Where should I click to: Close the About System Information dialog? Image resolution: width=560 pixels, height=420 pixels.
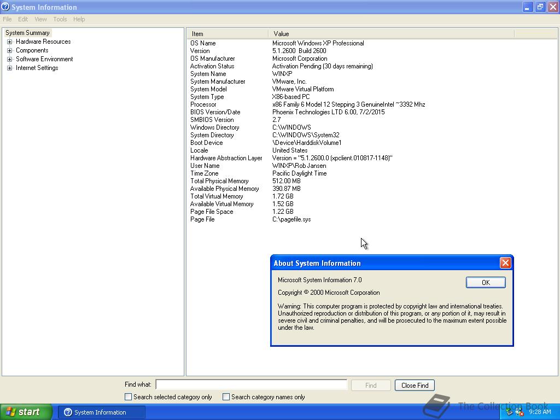pos(505,263)
